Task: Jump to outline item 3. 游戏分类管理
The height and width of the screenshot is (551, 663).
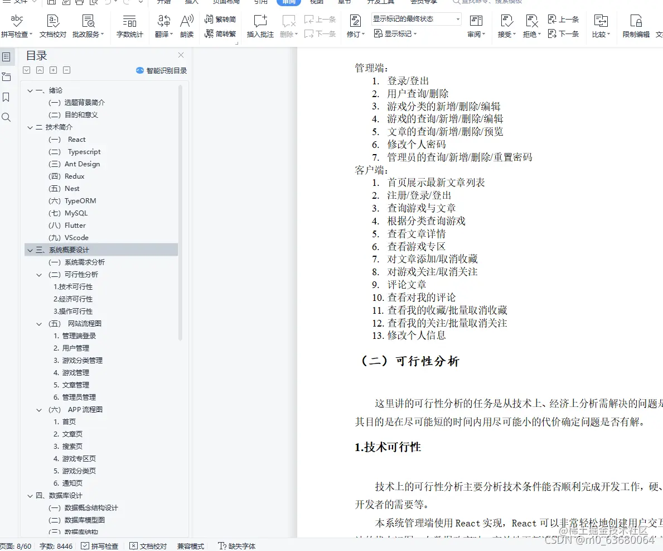Action: coord(78,360)
